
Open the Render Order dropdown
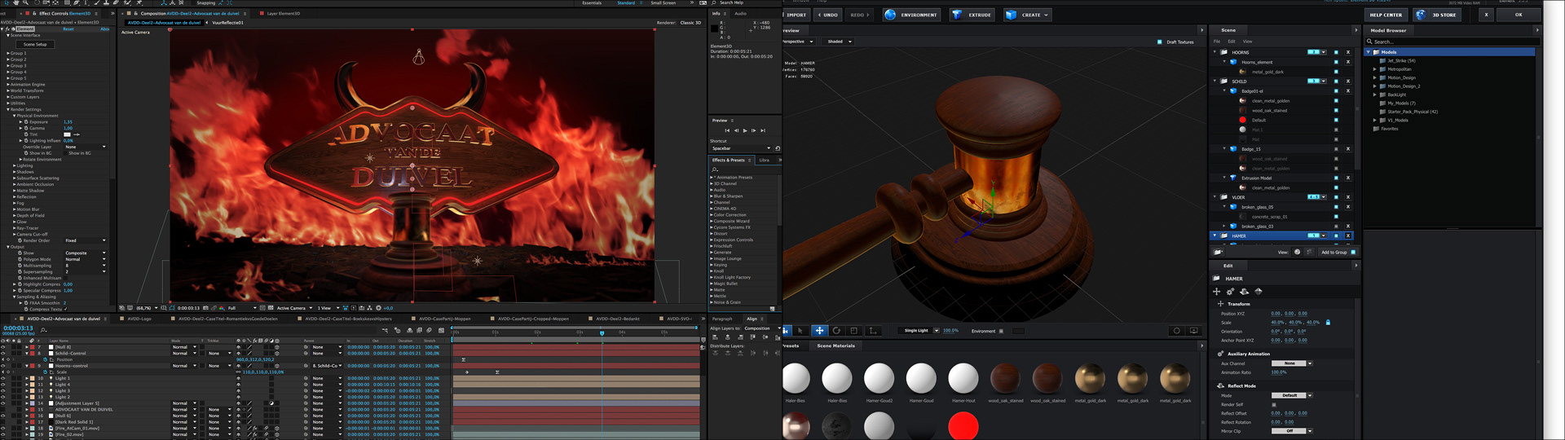(x=85, y=240)
